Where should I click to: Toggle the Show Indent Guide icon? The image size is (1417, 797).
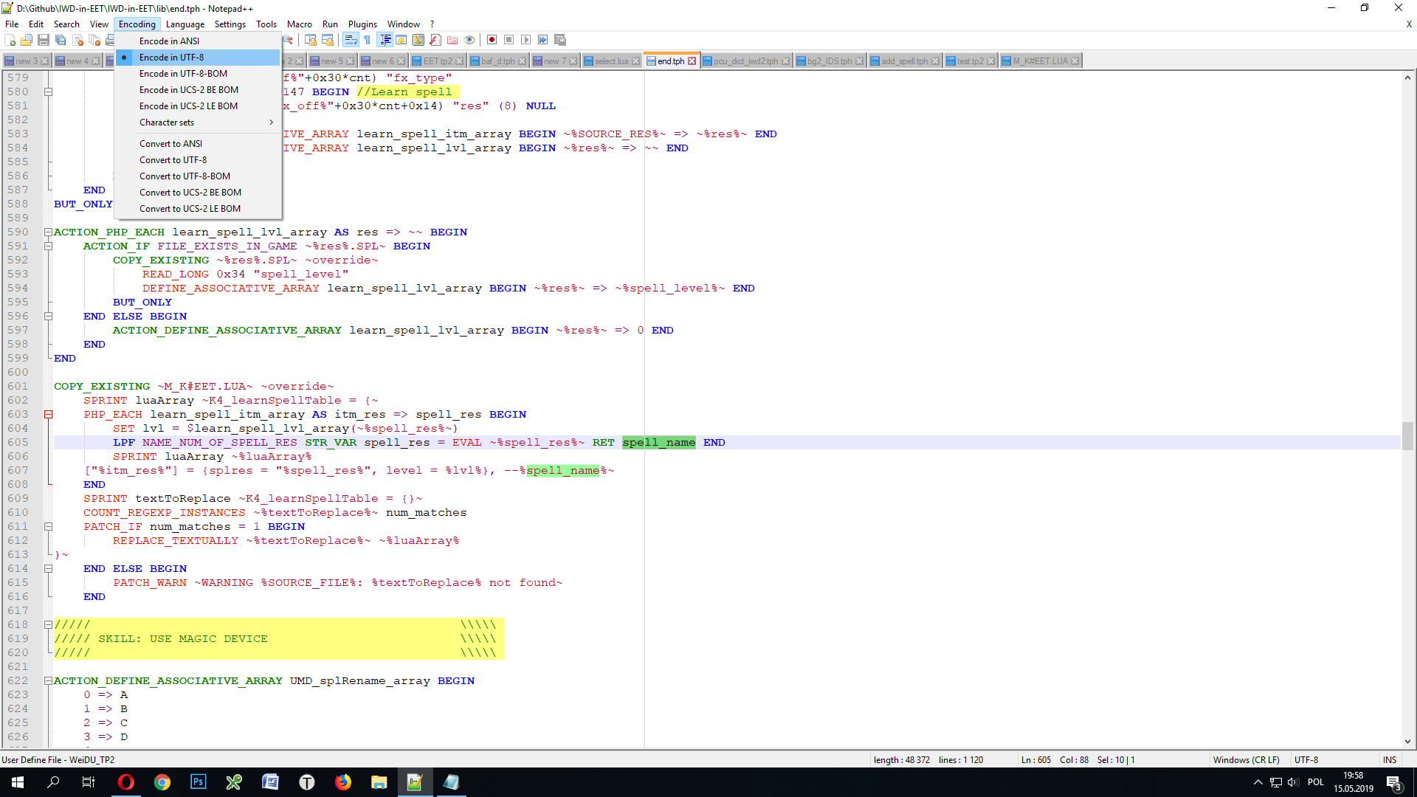click(385, 40)
